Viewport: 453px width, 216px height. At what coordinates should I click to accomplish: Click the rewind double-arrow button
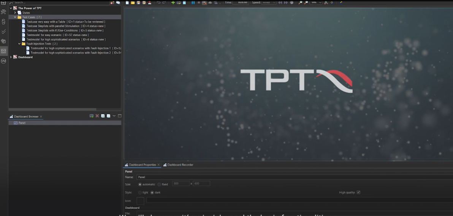pos(280,3)
